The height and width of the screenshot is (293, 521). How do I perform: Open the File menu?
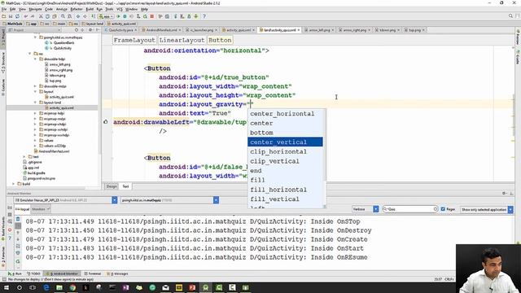pos(4,9)
